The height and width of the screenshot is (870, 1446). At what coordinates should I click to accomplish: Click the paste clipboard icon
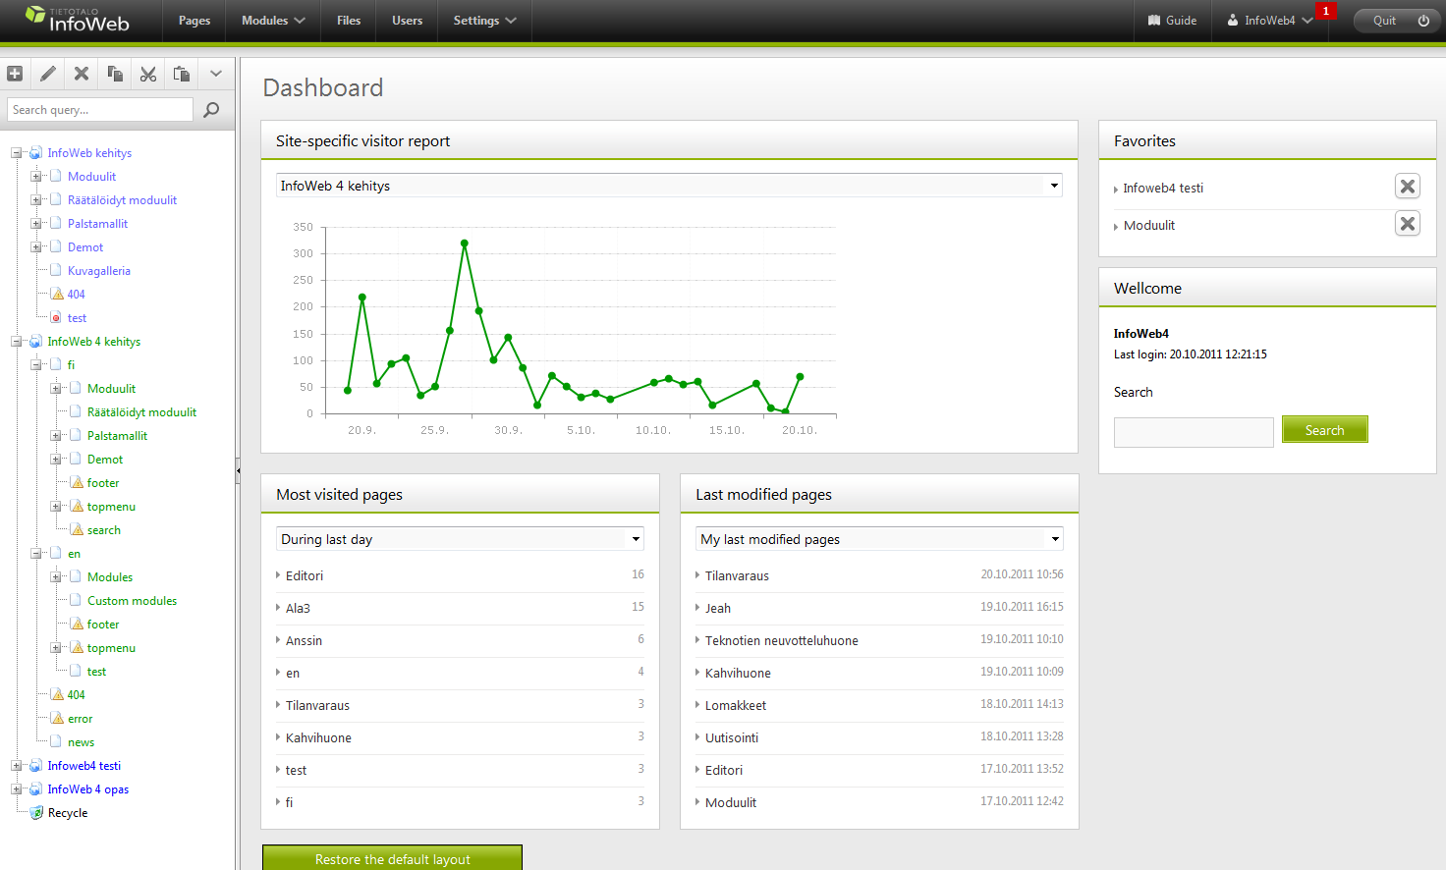tap(182, 74)
